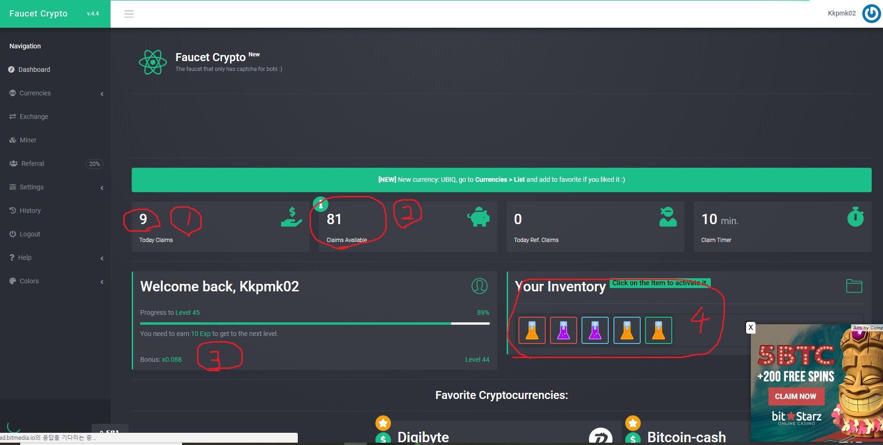Click the star badge above Bitcoin-cash
Viewport: 883px width, 445px height.
pos(633,423)
